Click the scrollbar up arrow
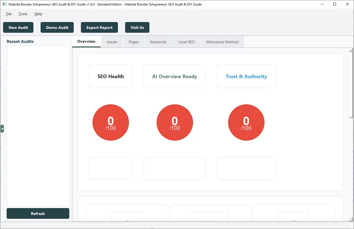 (x=351, y=50)
